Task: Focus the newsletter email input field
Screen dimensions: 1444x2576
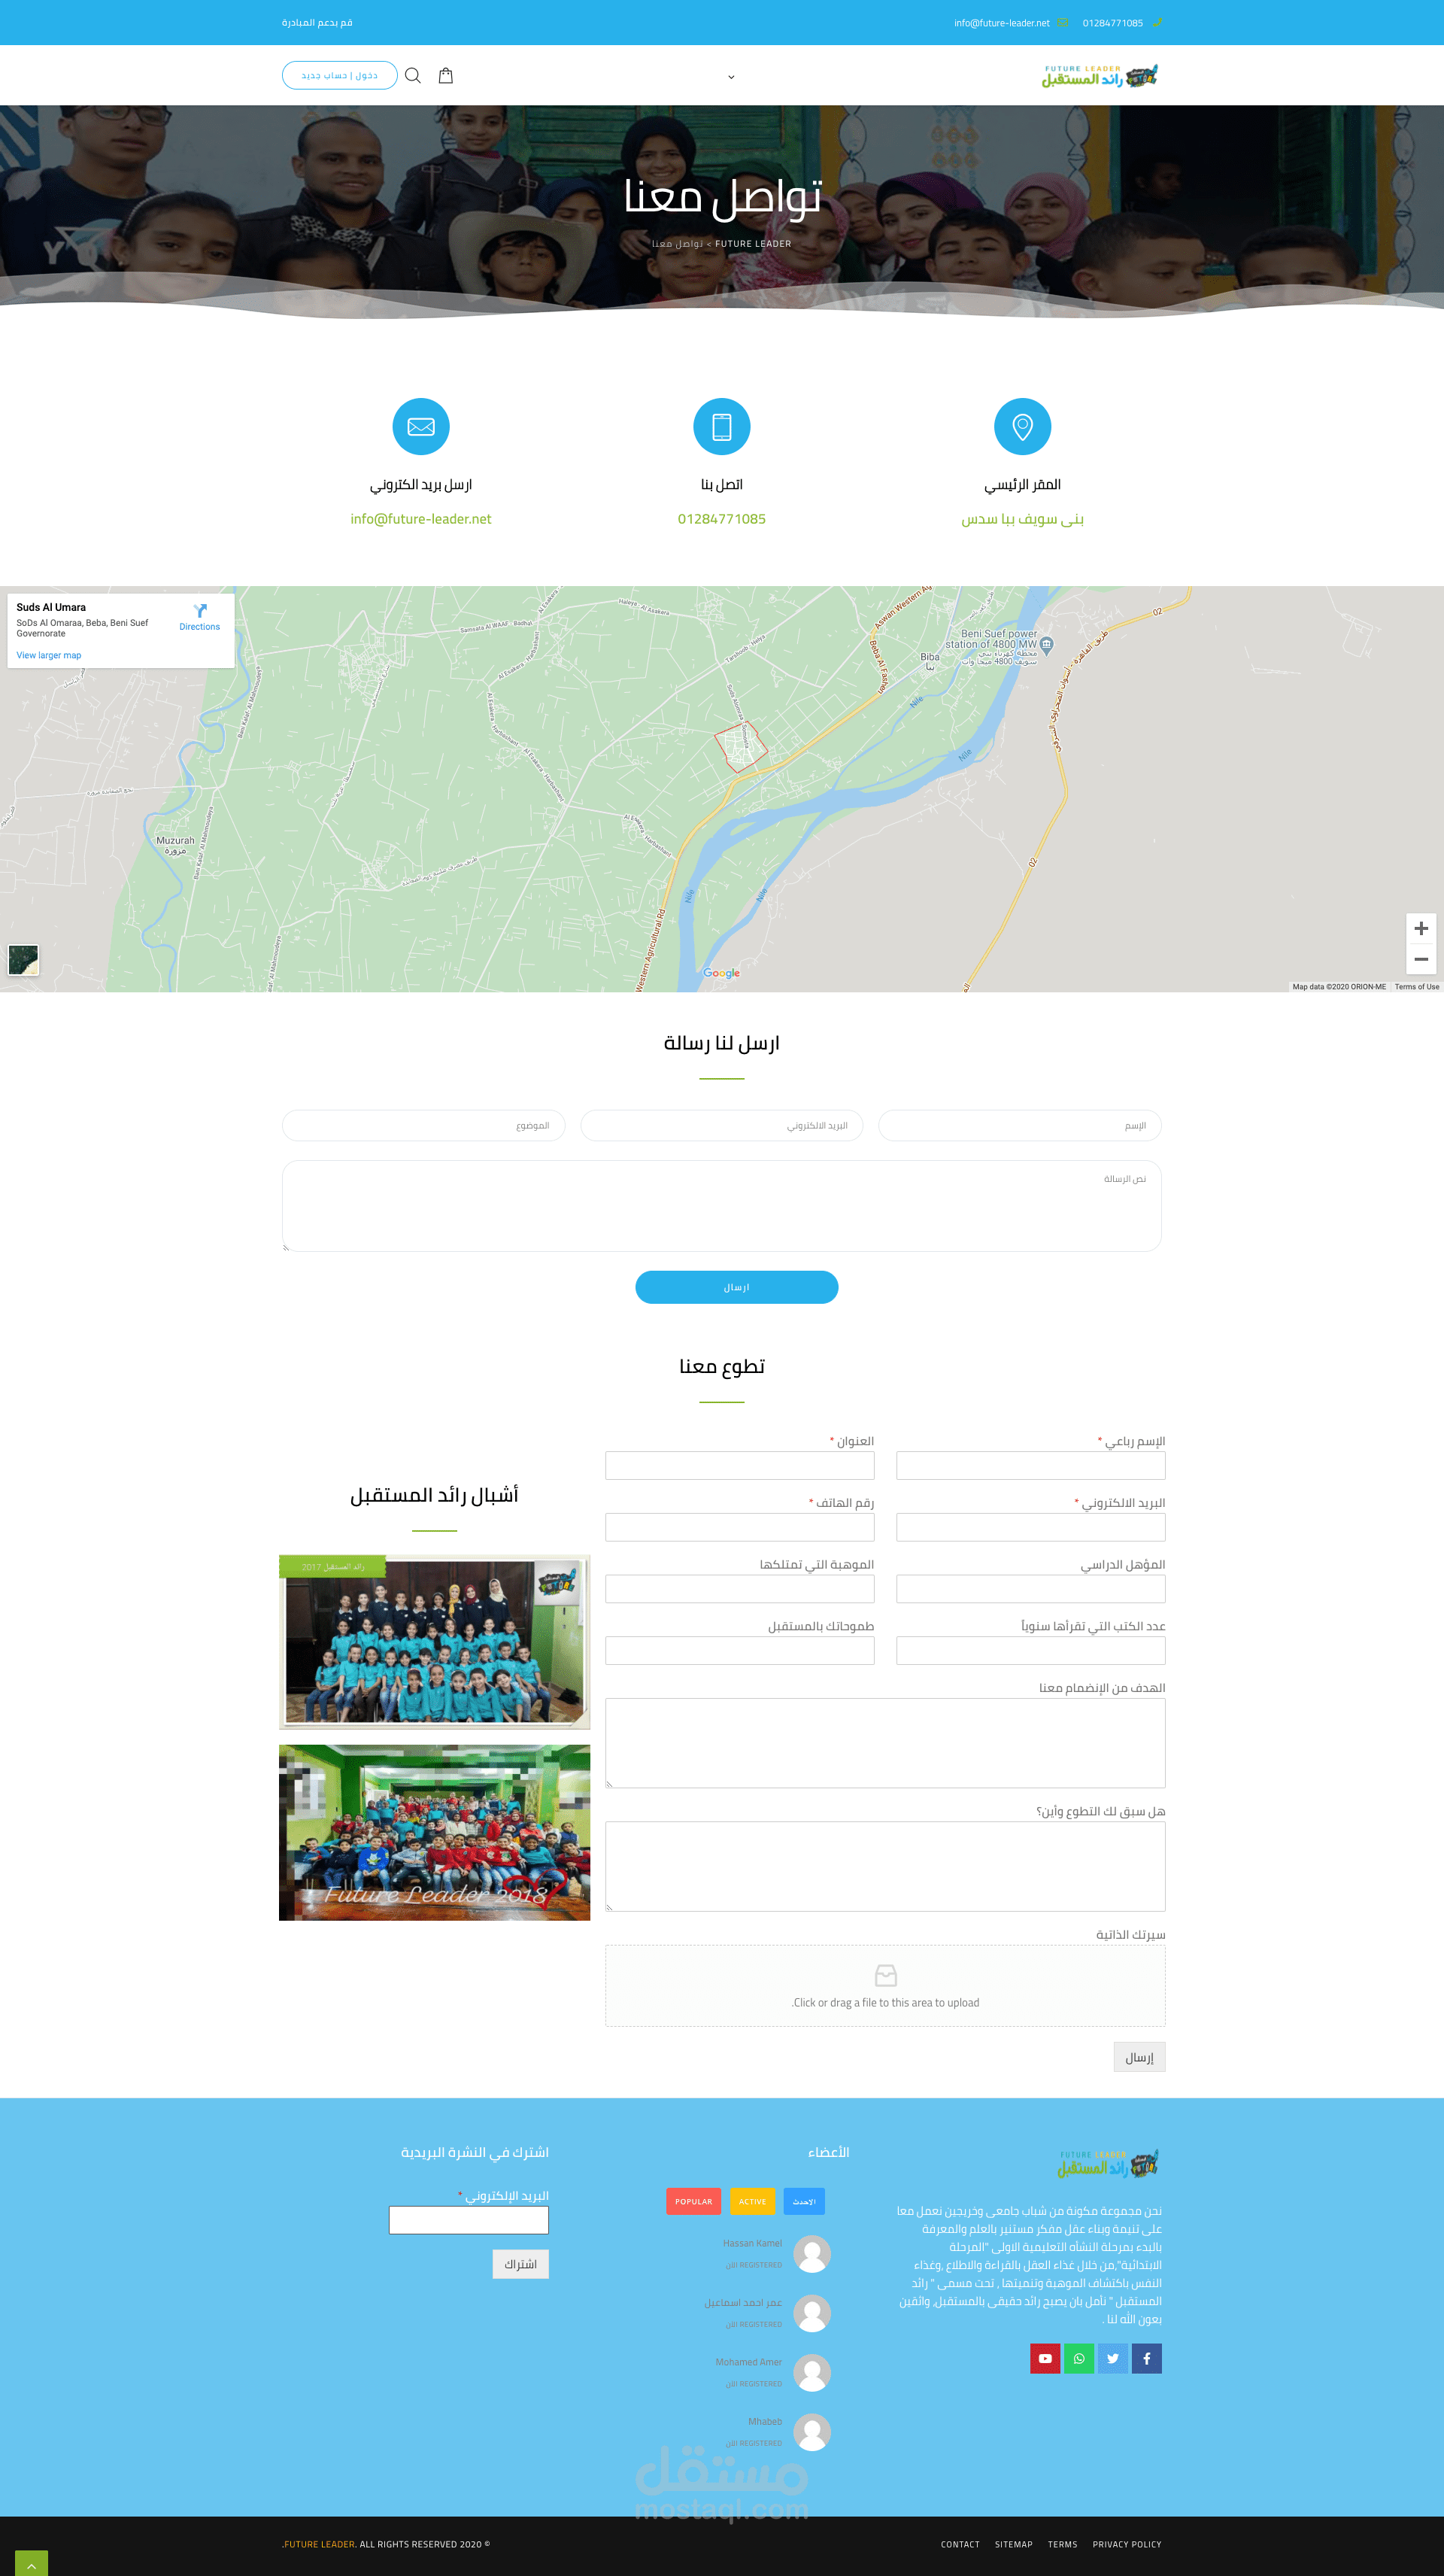Action: [x=469, y=2220]
